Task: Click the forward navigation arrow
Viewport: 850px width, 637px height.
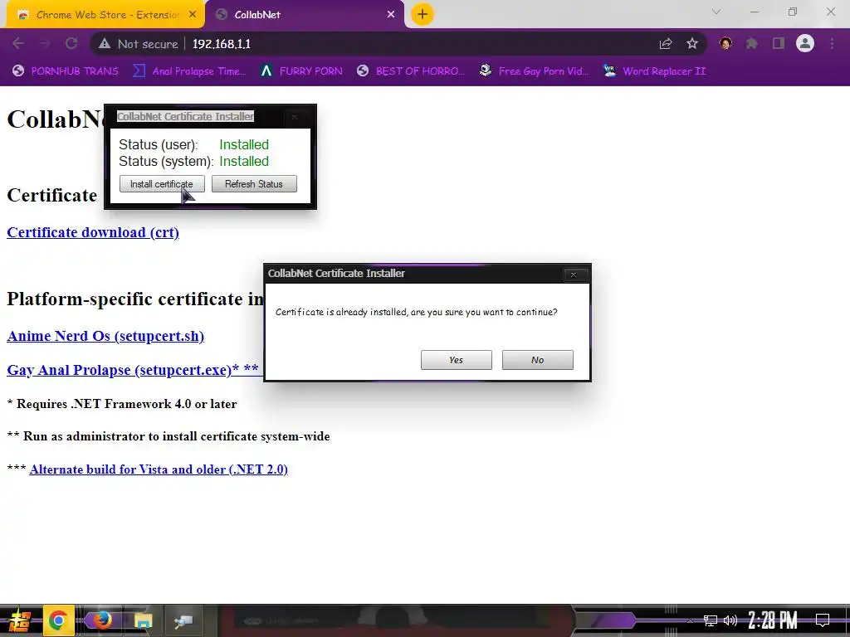Action: pos(45,43)
